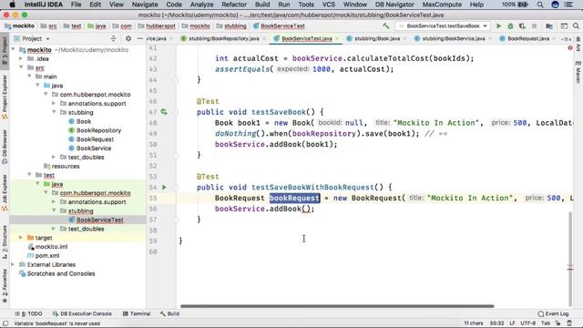Image resolution: width=583 pixels, height=328 pixels.
Task: Click BookServiceTest breadcrumb in navigation bar
Action: (282, 26)
